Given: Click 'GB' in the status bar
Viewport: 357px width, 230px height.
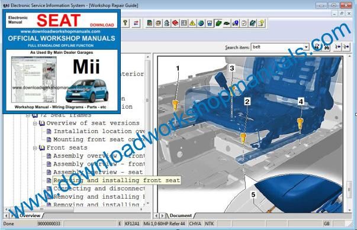Looking at the screenshot, I should (326, 223).
